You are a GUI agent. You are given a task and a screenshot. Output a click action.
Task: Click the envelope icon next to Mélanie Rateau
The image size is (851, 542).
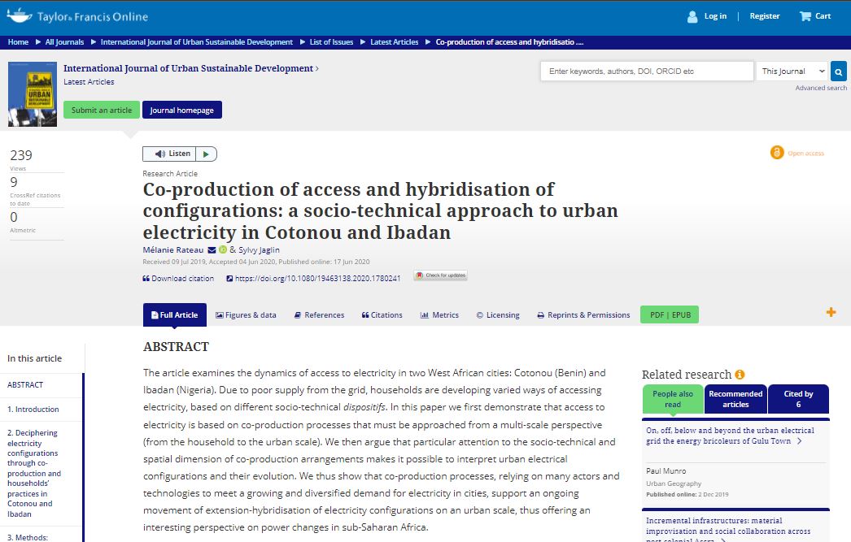click(212, 249)
